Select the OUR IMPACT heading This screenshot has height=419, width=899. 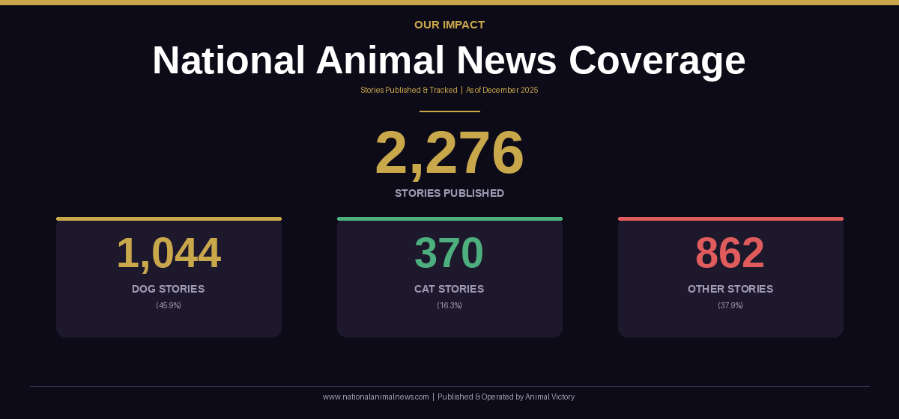(449, 25)
